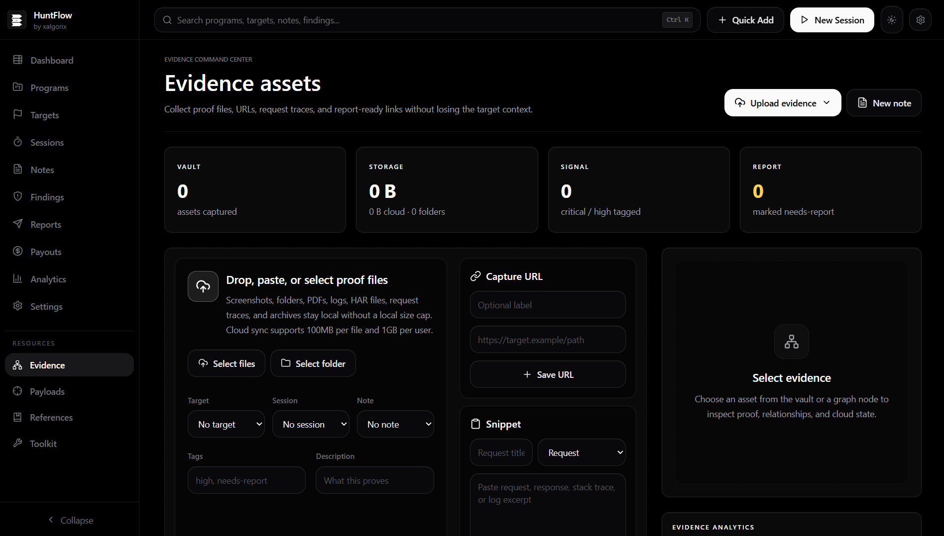
Task: Focus the global search field
Action: (x=427, y=20)
